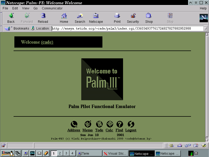Screen dimensions: 209x157
Task: Launch Netscape from the taskbar N icon
Action: [32, 153]
